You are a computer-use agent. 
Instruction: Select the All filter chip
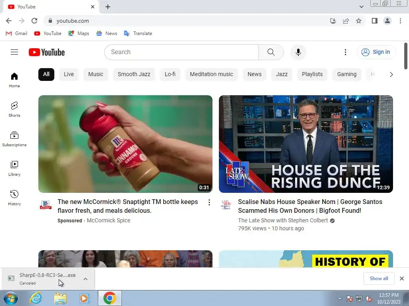click(x=46, y=74)
